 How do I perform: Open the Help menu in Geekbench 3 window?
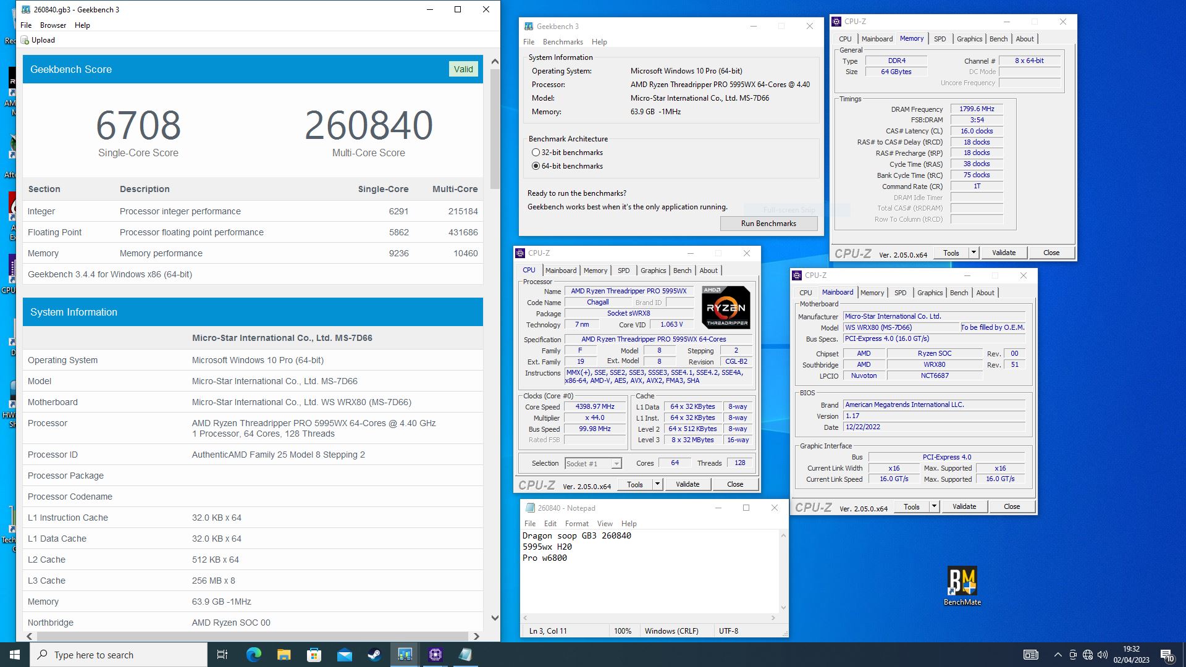(599, 42)
